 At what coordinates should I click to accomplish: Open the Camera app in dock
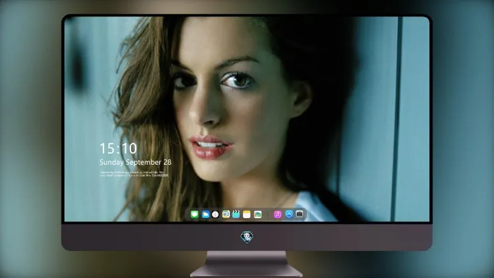(x=300, y=214)
